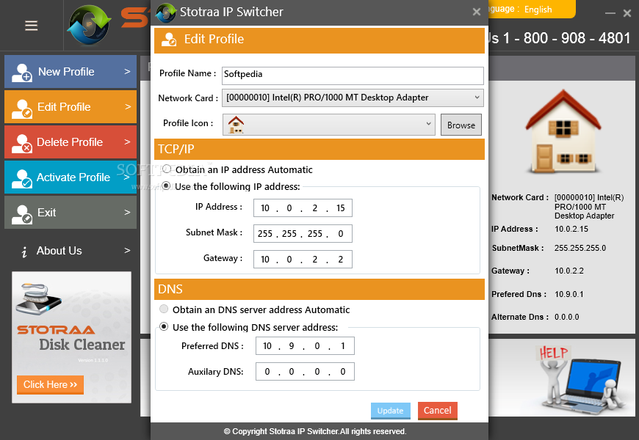The image size is (639, 440).
Task: Click the Edit Profile user-pencil icon in sidebar
Action: [x=21, y=109]
